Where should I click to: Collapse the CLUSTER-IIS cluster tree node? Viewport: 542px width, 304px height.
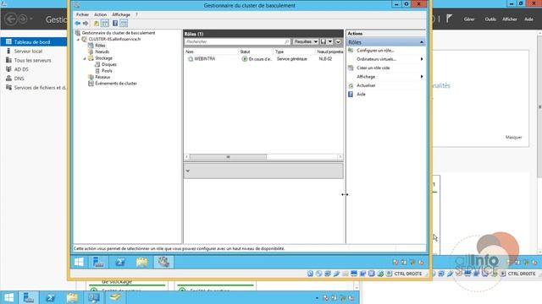point(78,40)
